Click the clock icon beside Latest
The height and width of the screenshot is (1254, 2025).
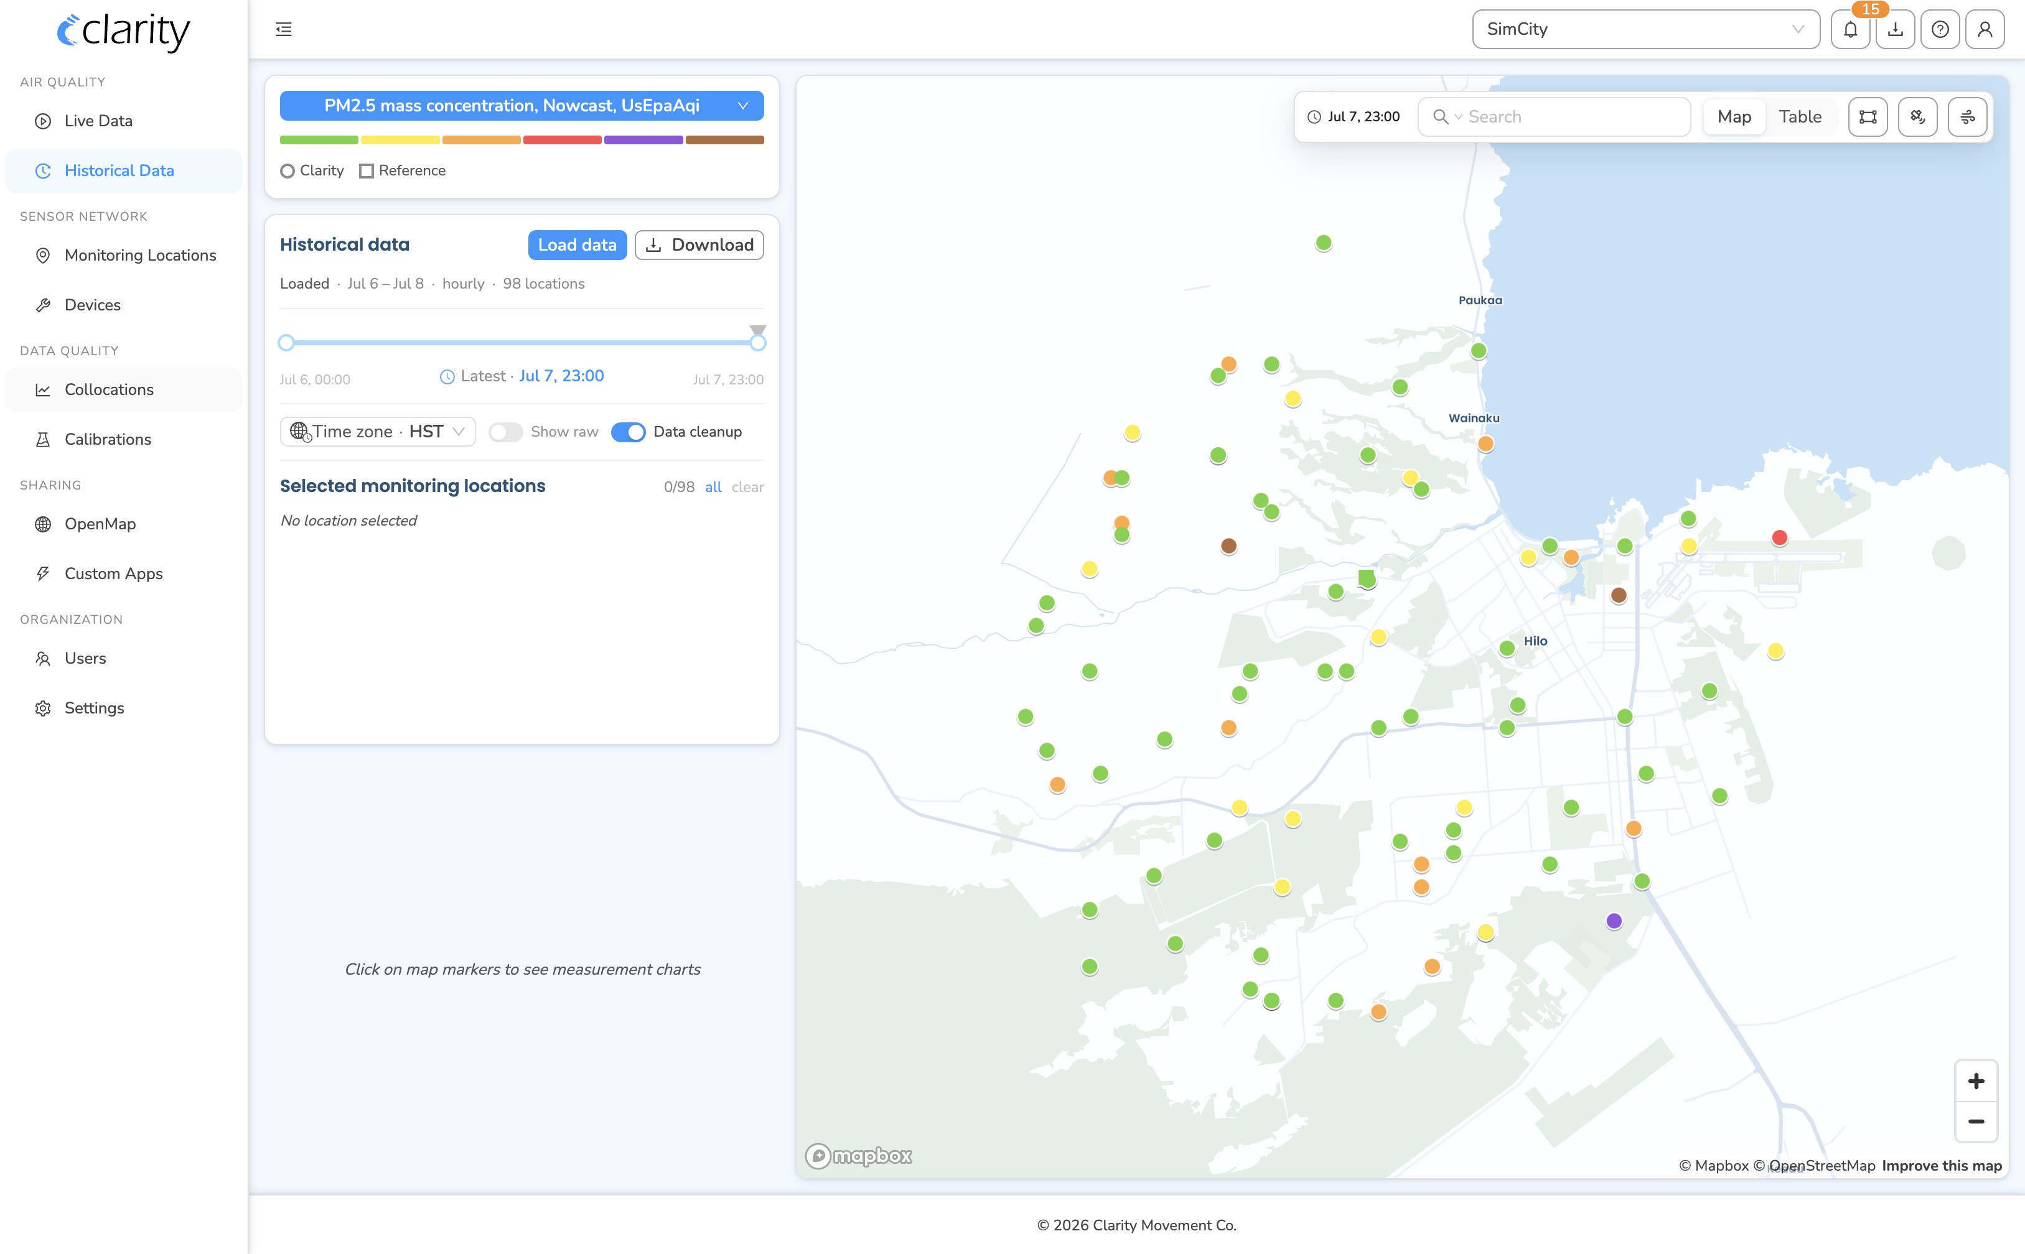pos(446,376)
